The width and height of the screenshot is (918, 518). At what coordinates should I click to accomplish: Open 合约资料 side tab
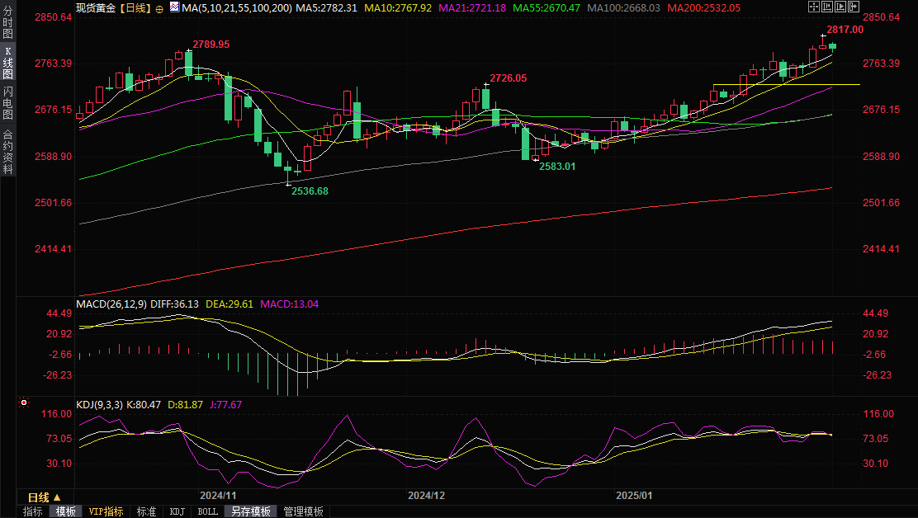tap(7, 151)
